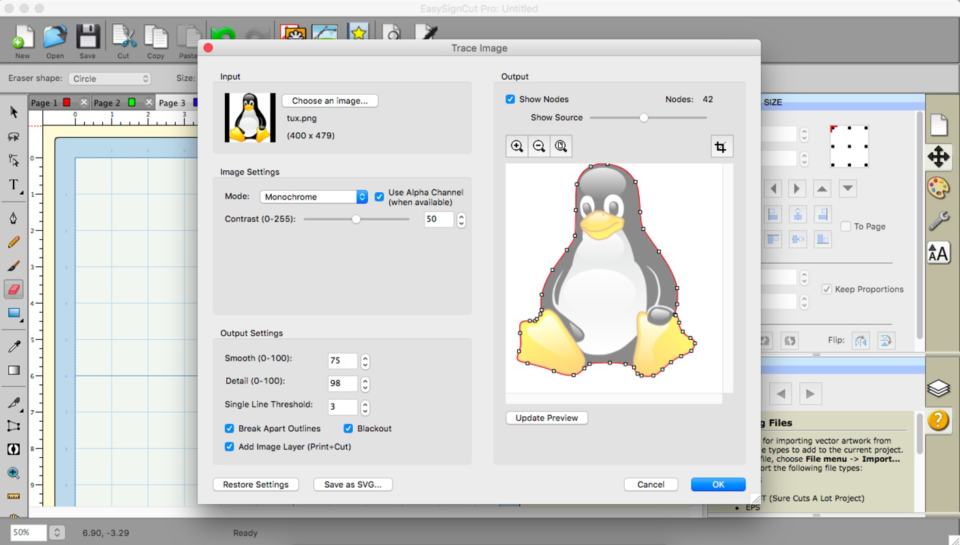
Task: Click the Update Preview button
Action: pos(546,418)
